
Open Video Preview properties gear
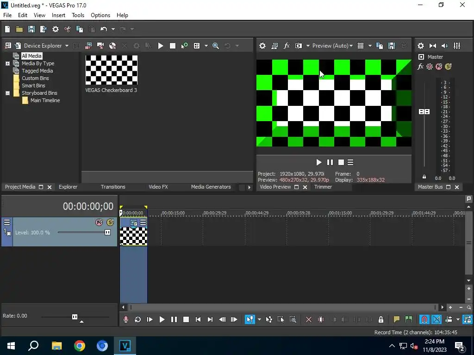(262, 46)
